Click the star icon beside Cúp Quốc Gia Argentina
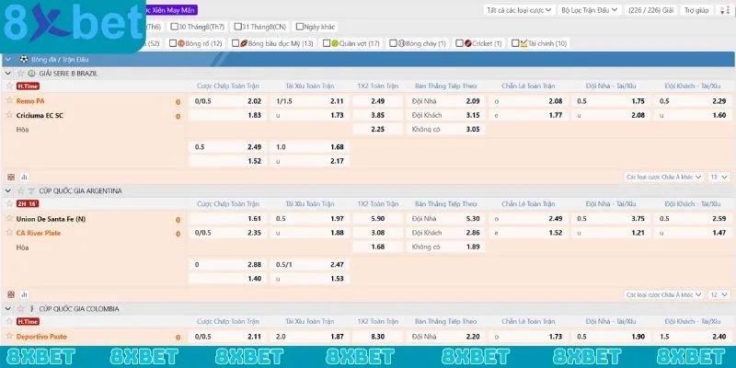The width and height of the screenshot is (736, 368). (x=20, y=190)
